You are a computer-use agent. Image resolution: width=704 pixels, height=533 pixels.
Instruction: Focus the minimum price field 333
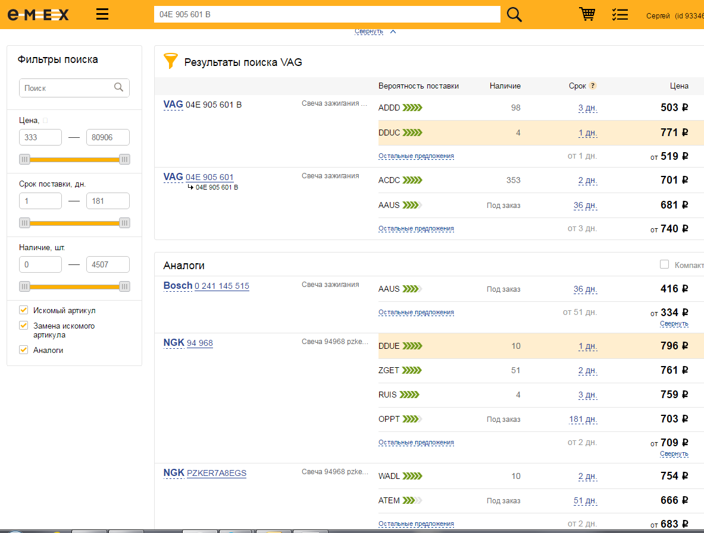point(40,137)
